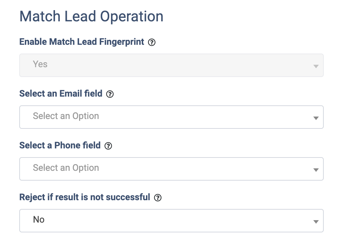343x245 pixels.
Task: Open the Reject if result is not successful dropdown
Action: point(171,220)
